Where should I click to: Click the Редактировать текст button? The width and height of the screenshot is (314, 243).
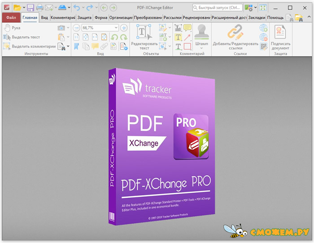pyautogui.click(x=144, y=37)
